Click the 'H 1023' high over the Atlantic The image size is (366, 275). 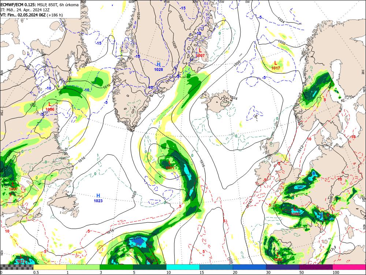[x=98, y=198]
